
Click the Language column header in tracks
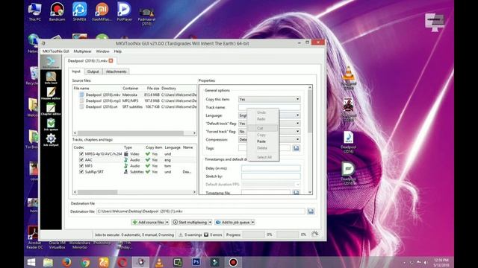tap(173, 147)
